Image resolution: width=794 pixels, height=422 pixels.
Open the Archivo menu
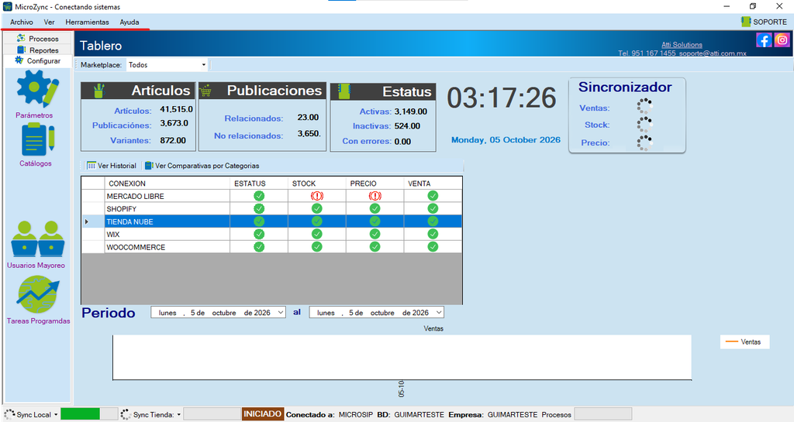(x=22, y=22)
